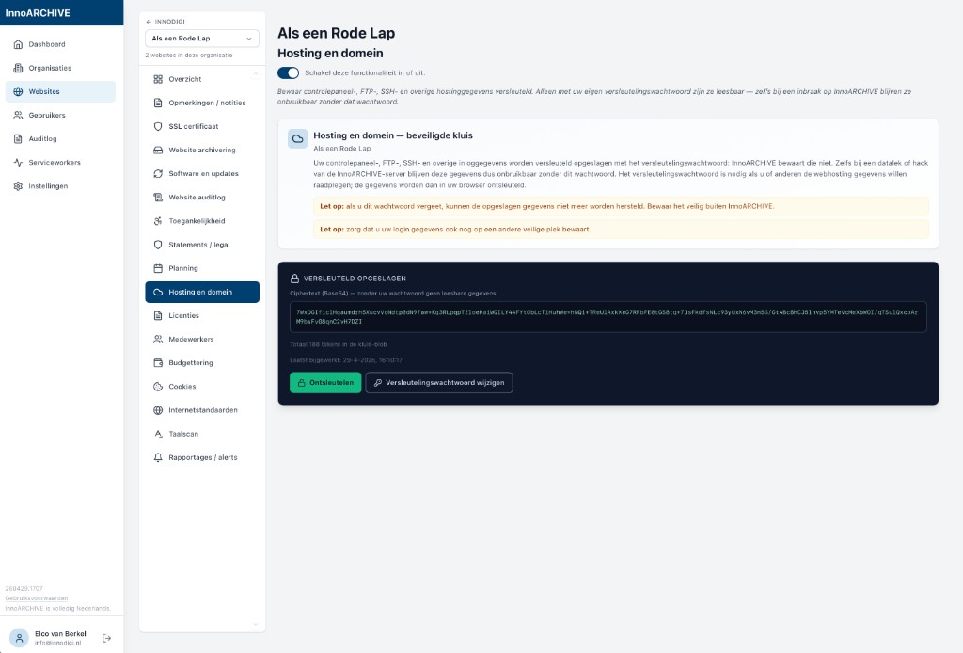The height and width of the screenshot is (653, 963).
Task: Click the user avatar icon at bottom left
Action: coord(20,638)
